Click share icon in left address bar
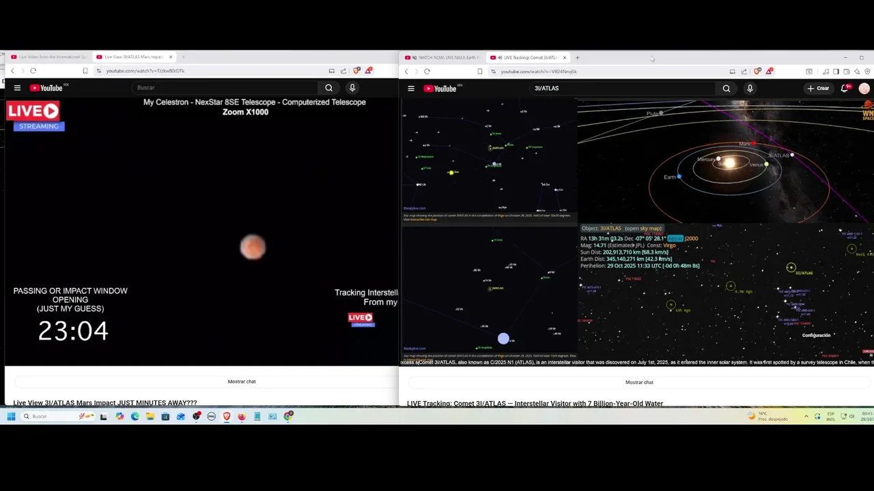This screenshot has height=491, width=874. pyautogui.click(x=343, y=71)
